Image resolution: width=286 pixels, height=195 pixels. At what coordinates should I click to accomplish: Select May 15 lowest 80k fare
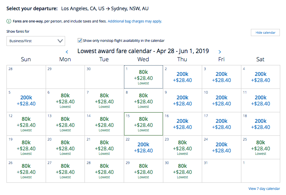[143, 124]
